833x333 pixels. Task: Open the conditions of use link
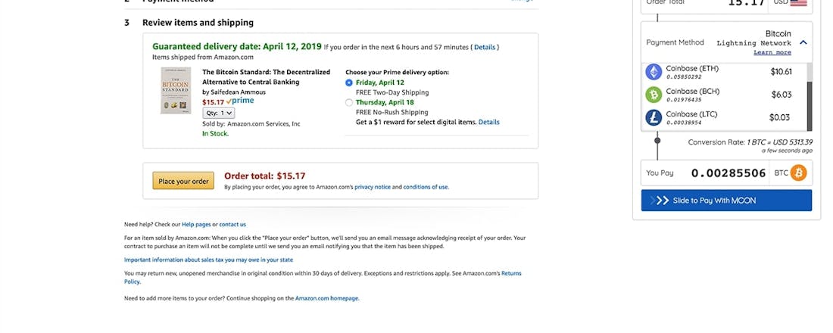(426, 187)
